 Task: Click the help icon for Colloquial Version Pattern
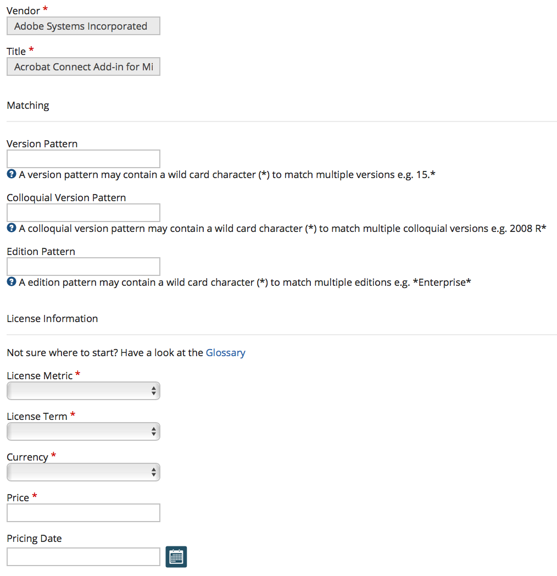(10, 228)
